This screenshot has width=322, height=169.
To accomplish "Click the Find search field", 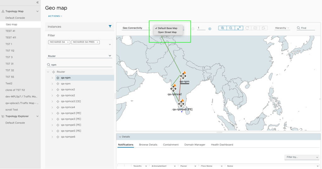I will [307, 28].
